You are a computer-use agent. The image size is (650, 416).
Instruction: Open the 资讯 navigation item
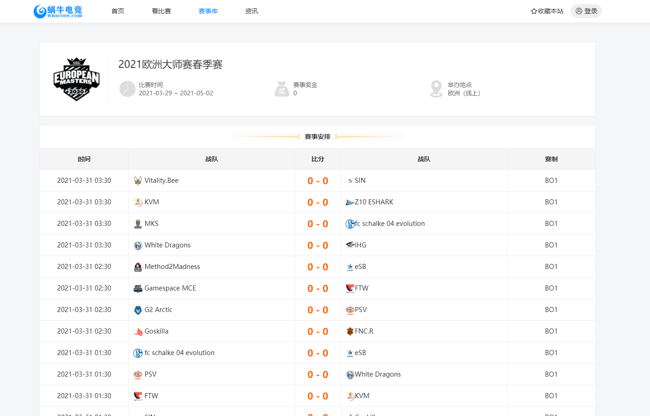pyautogui.click(x=252, y=11)
